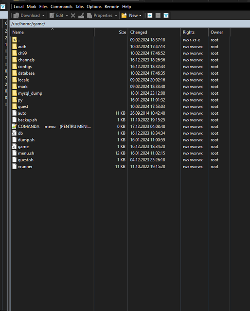Select the locale folder icon
Viewport: 250px width, 311px height.
[15, 80]
